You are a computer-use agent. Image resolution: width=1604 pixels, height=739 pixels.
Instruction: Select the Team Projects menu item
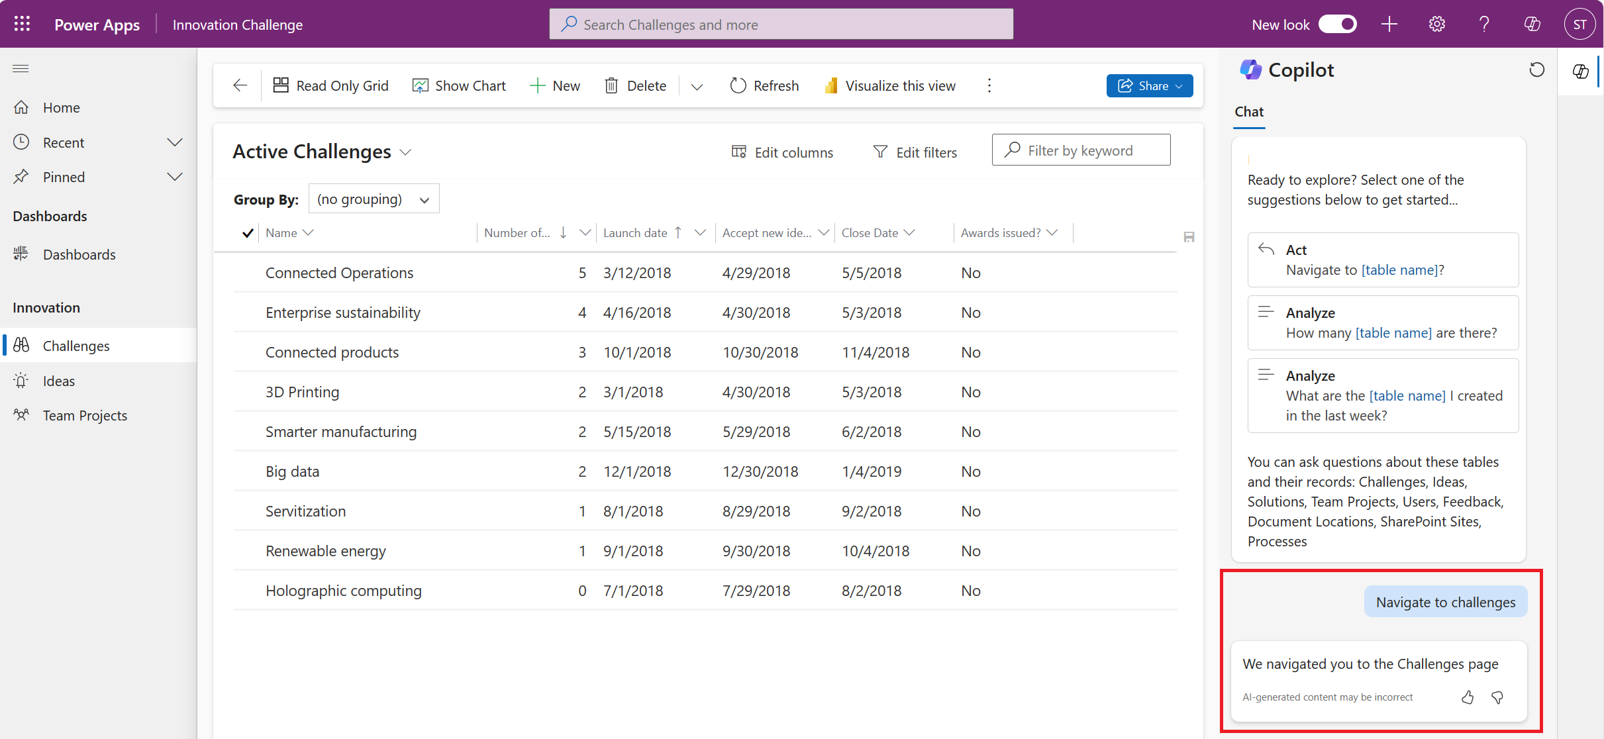tap(85, 415)
